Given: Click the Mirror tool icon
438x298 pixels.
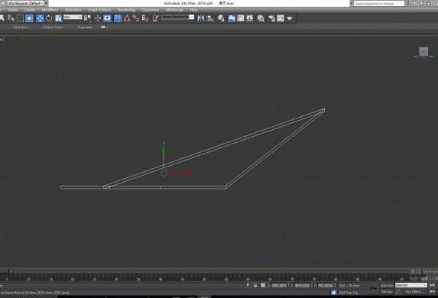Looking at the screenshot, I should [x=201, y=18].
